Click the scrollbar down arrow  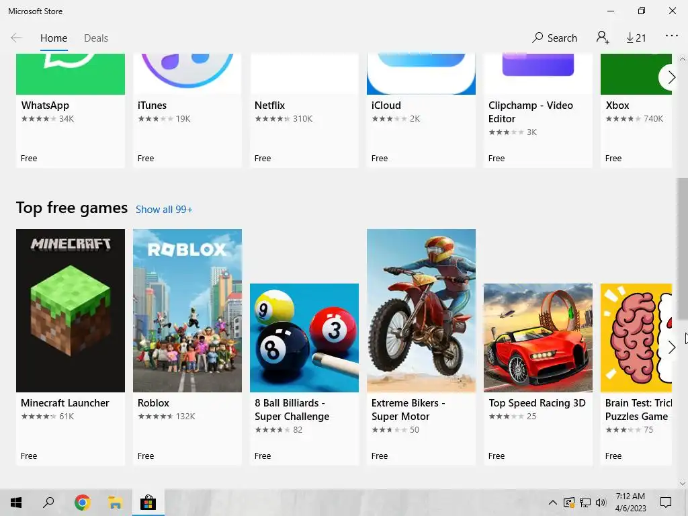pyautogui.click(x=683, y=484)
